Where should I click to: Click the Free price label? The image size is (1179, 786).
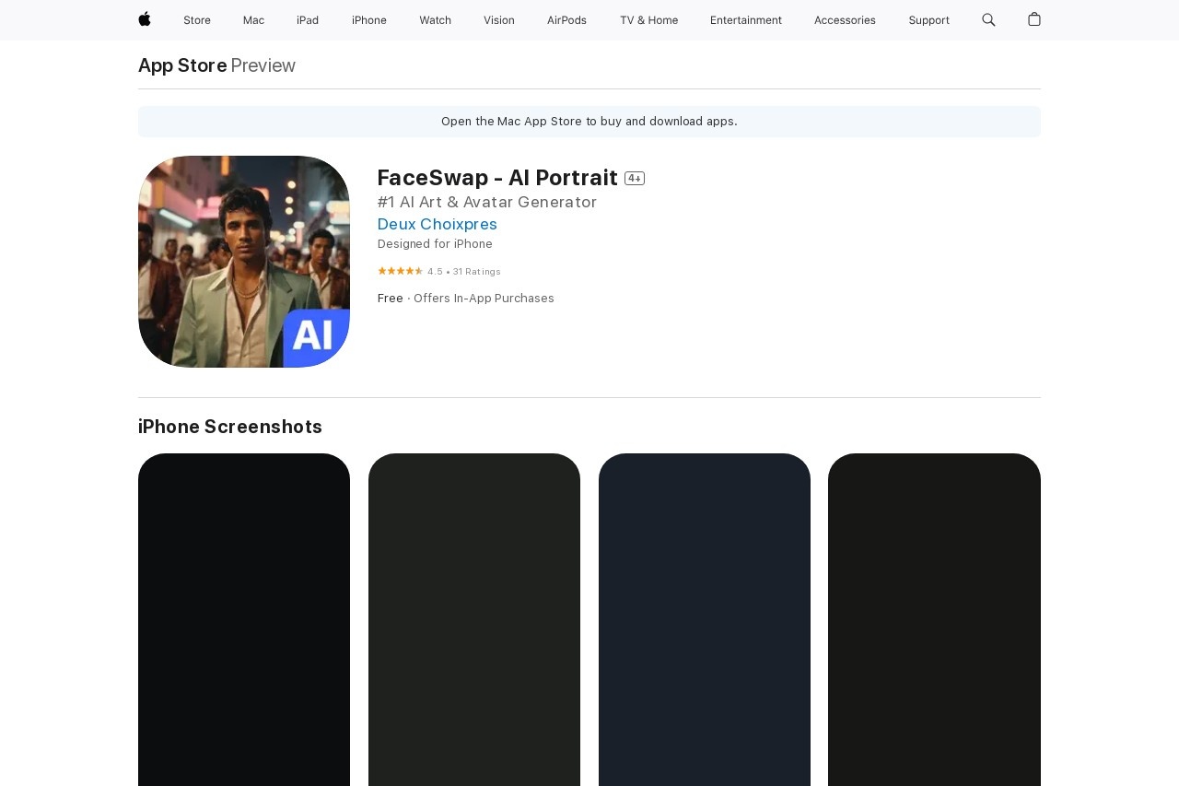pos(391,299)
